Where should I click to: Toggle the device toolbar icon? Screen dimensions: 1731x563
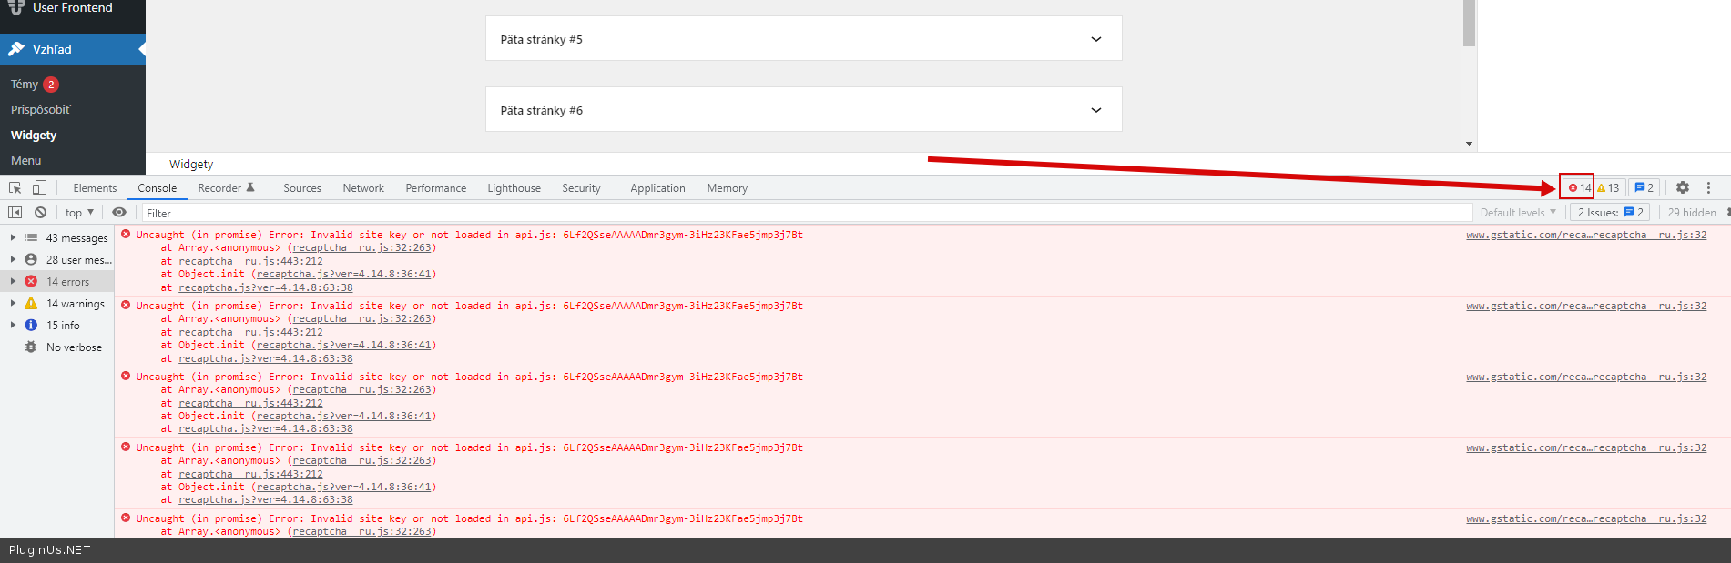click(39, 187)
